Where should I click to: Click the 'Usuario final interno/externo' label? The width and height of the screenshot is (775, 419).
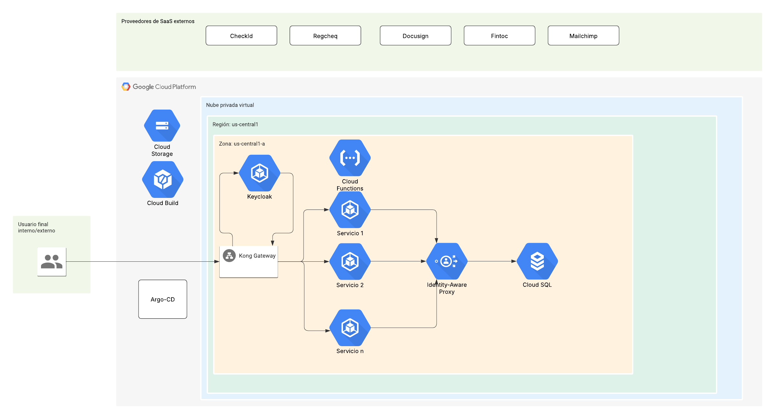click(x=36, y=228)
